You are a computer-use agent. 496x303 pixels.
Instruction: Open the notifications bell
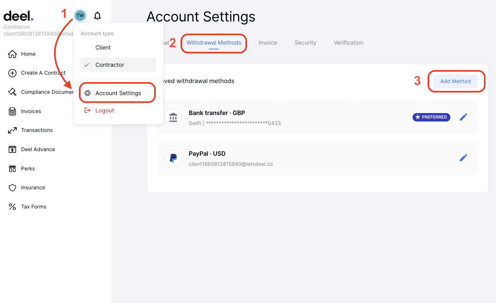97,16
